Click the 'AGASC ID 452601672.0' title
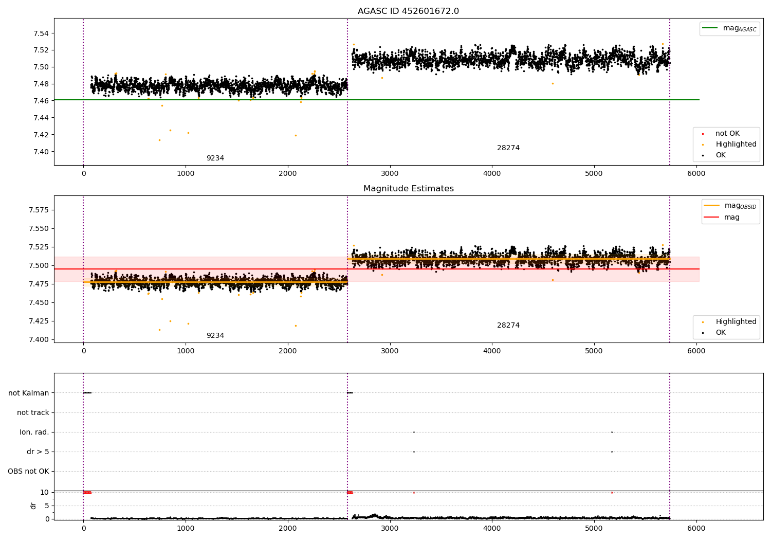 pos(409,11)
